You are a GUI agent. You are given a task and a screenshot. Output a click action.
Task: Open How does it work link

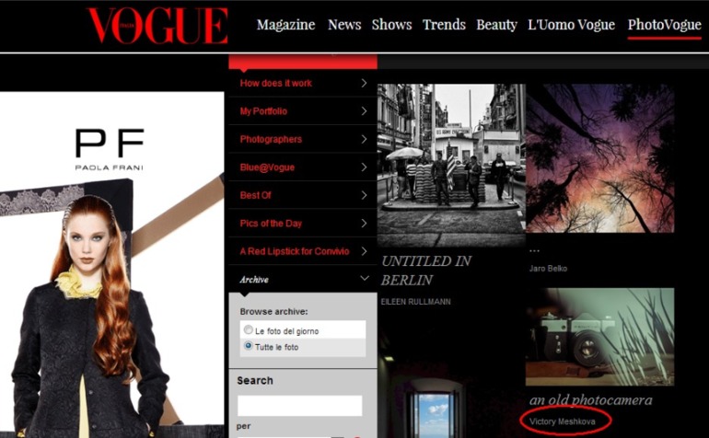[x=276, y=83]
